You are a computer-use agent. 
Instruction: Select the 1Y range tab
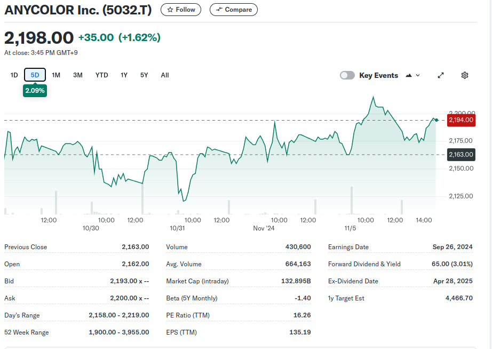[x=124, y=75]
